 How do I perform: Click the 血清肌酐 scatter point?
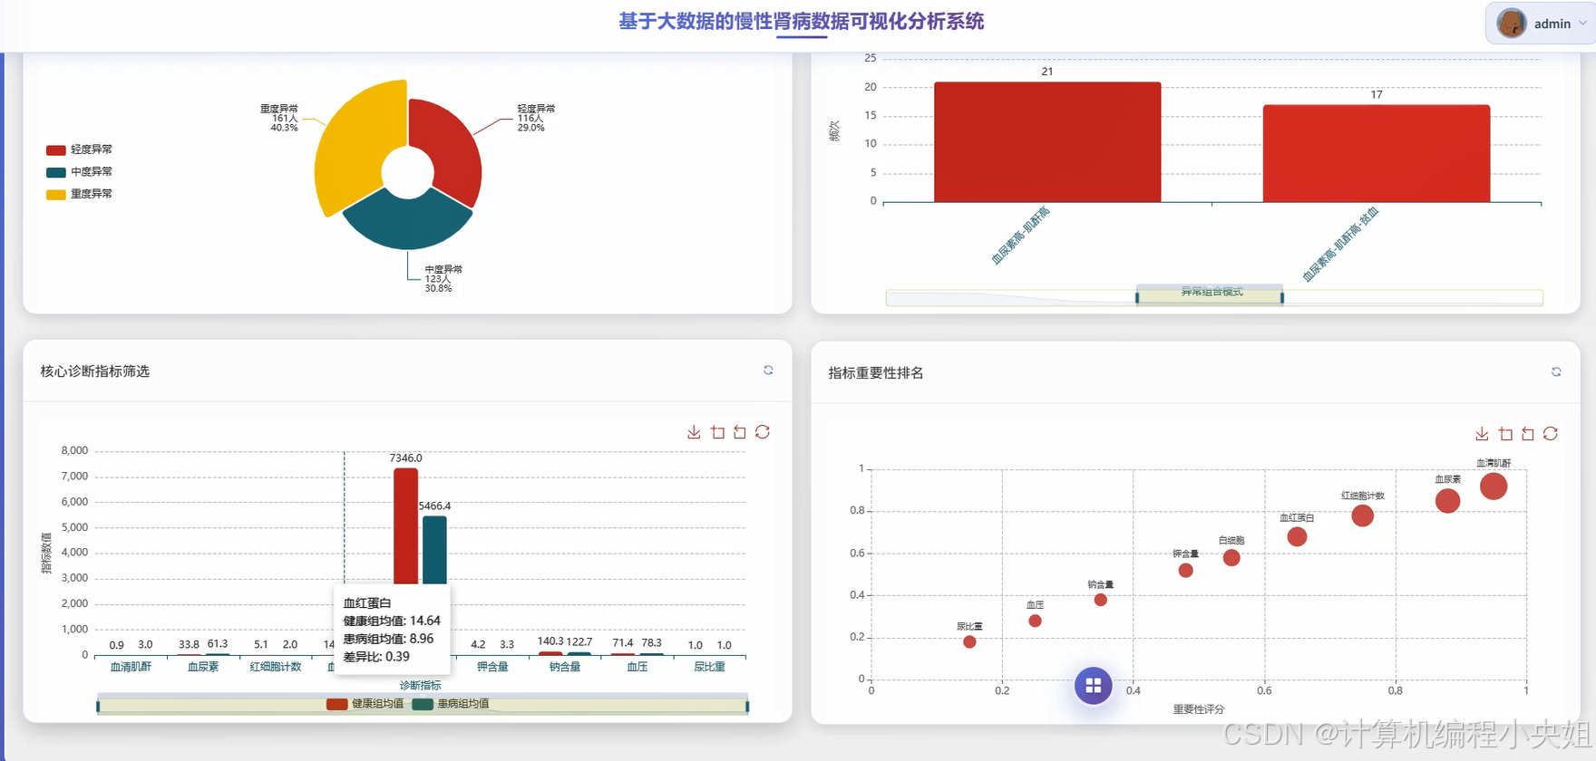coord(1494,486)
